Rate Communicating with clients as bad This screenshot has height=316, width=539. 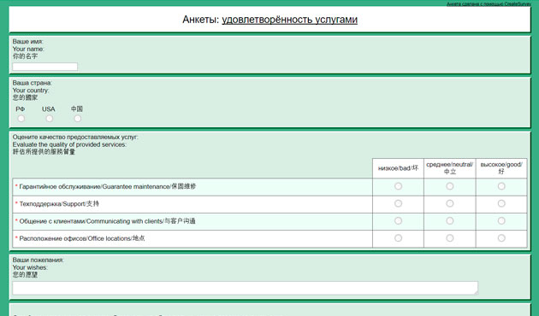click(x=398, y=220)
